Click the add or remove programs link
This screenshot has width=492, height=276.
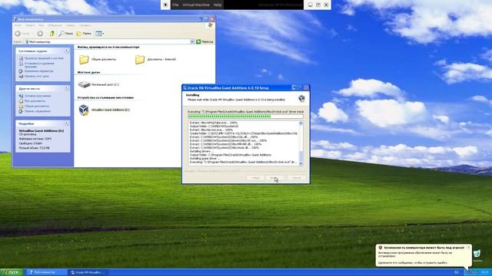[39, 64]
